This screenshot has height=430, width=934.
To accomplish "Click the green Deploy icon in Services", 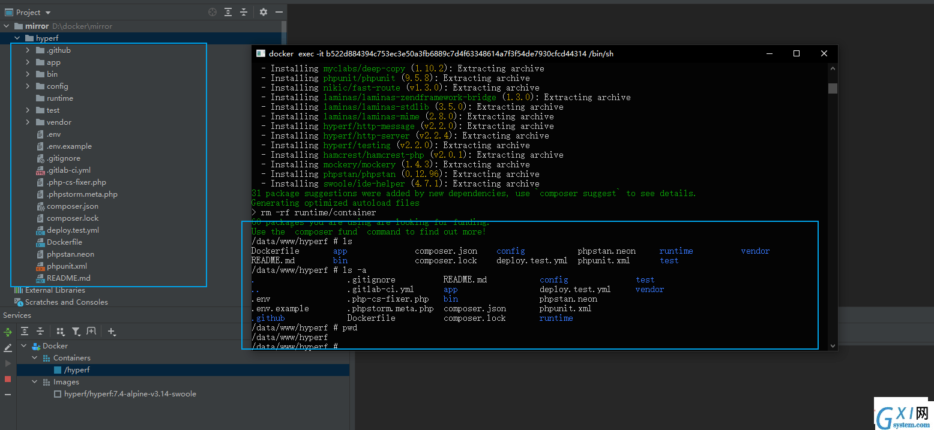I will click(x=8, y=332).
